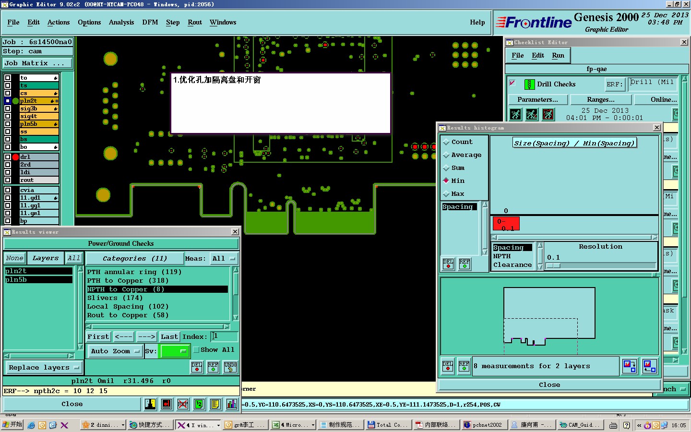Expand the 4 X win taskbar group dropdown
This screenshot has height=432, width=691.
tap(218, 425)
